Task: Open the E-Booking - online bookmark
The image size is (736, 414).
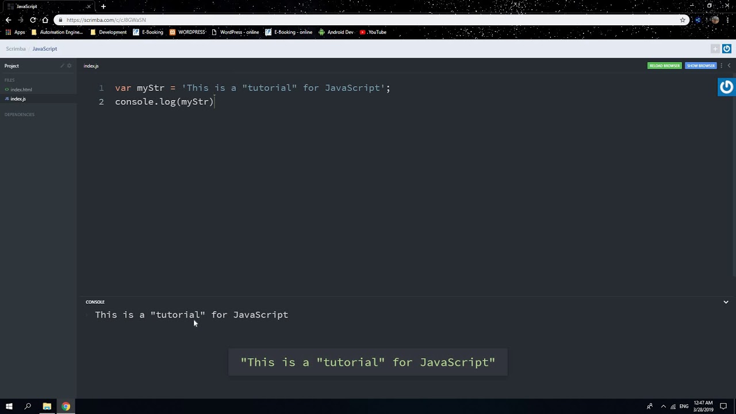Action: click(x=289, y=32)
